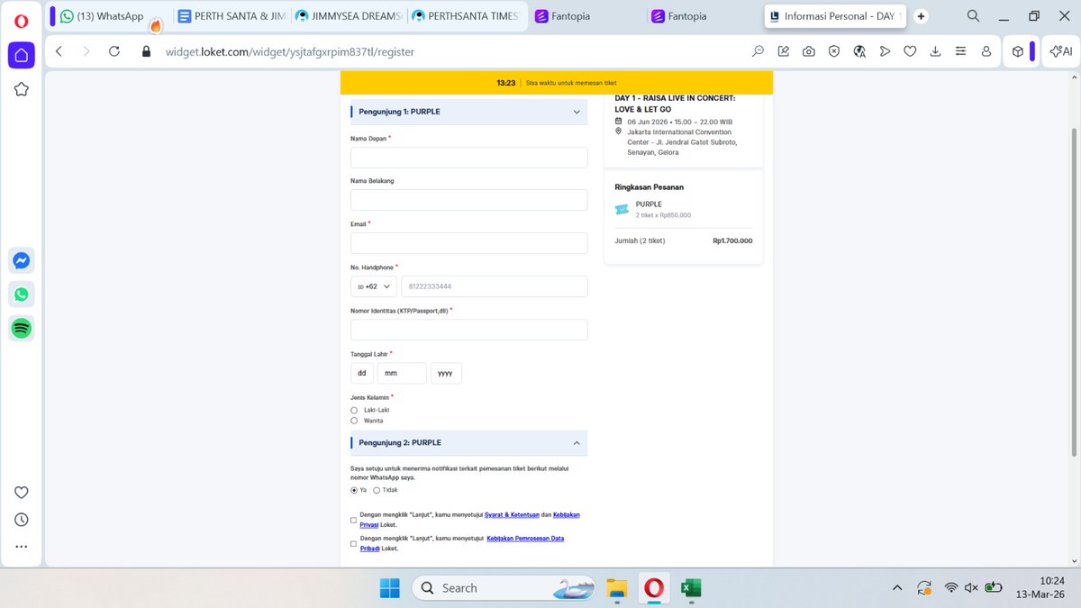Reload the current page
Viewport: 1081px width, 608px height.
[114, 51]
